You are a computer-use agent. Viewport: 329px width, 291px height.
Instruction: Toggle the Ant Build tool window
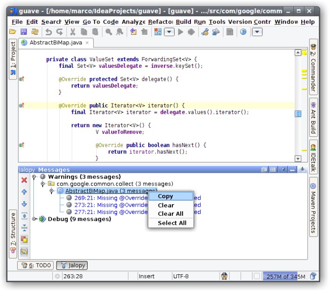pos(313,117)
